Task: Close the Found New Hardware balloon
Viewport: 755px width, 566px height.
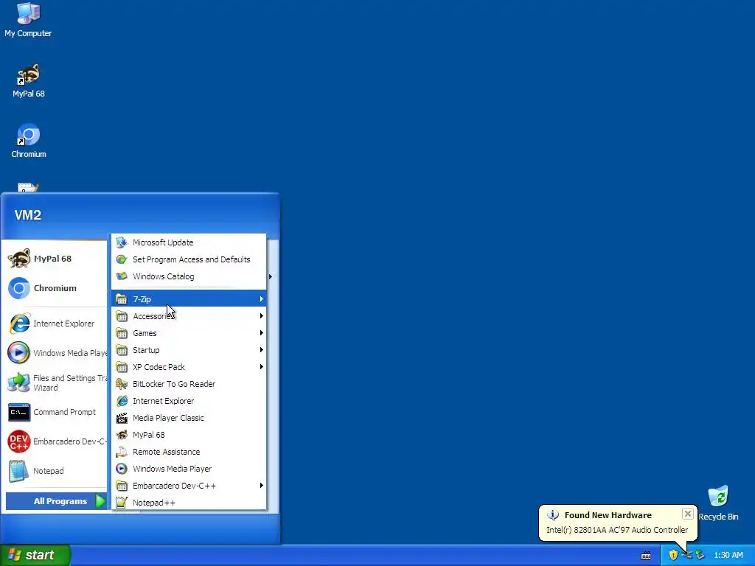Action: pyautogui.click(x=688, y=514)
